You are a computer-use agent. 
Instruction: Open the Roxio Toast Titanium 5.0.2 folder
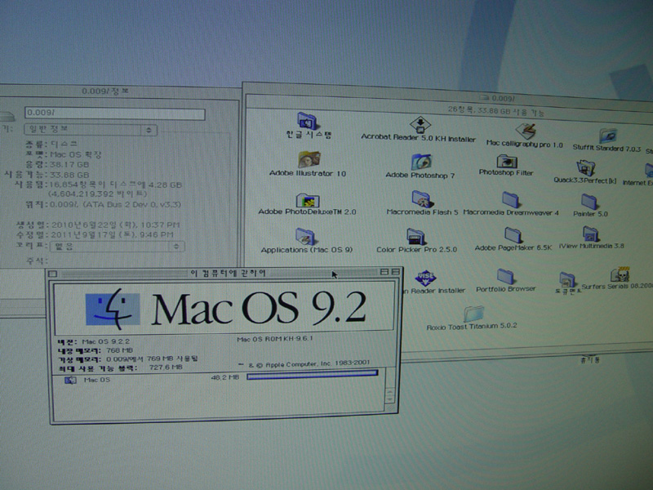[x=473, y=314]
